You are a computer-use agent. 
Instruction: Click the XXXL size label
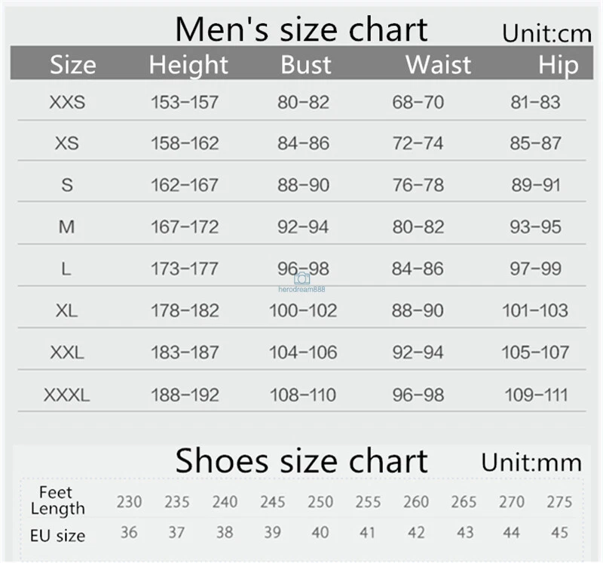[66, 395]
